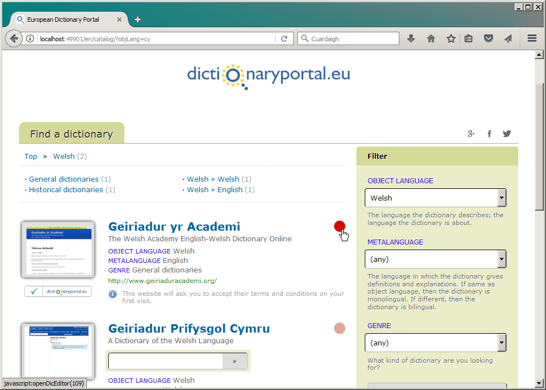Viewport: 546px width, 390px height.
Task: Save page to Pocket icon
Action: 489,38
